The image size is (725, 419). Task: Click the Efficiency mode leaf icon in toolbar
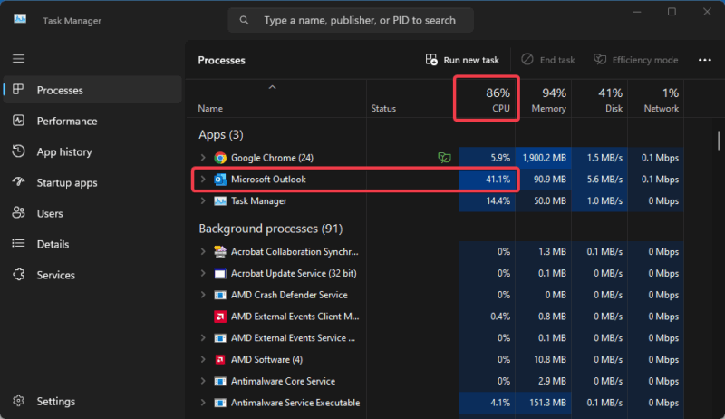600,60
